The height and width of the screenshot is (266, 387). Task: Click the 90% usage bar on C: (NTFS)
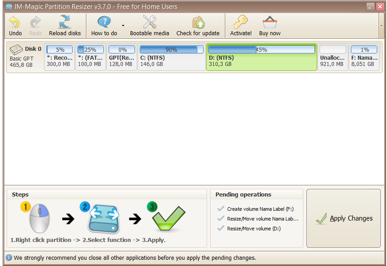pyautogui.click(x=171, y=49)
